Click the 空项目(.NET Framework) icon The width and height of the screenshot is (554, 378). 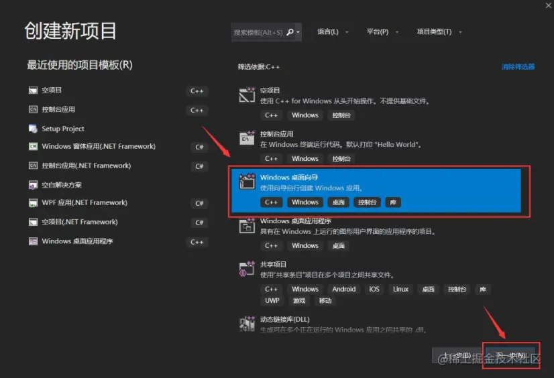33,222
